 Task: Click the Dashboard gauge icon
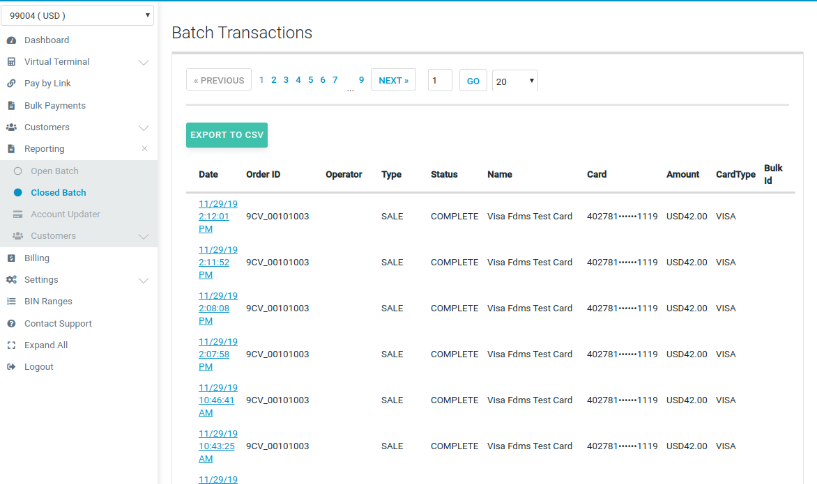coord(11,40)
